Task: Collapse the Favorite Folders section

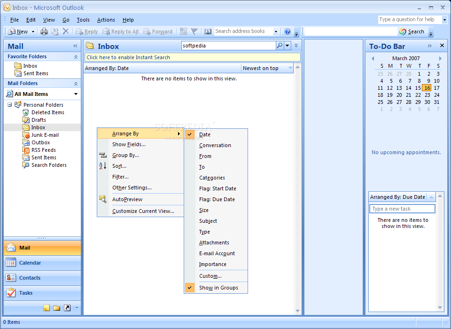Action: click(76, 57)
